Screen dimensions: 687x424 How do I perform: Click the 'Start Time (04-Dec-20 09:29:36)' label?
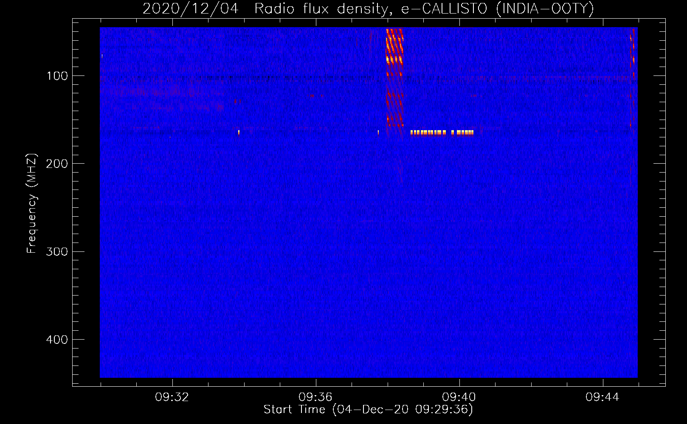coord(368,410)
